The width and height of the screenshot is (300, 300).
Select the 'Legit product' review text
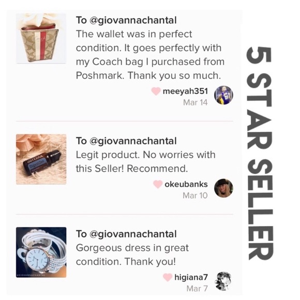tap(145, 162)
